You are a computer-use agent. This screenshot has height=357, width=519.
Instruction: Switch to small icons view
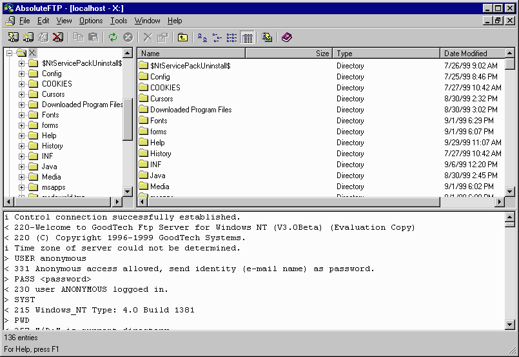coord(217,37)
